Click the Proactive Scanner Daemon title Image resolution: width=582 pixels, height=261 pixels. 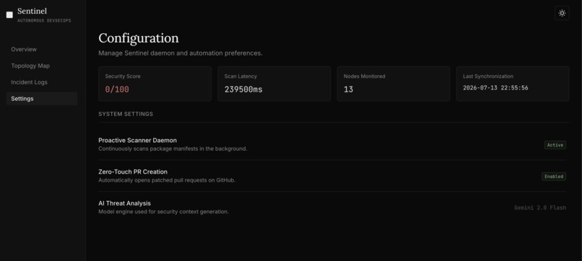pos(137,140)
